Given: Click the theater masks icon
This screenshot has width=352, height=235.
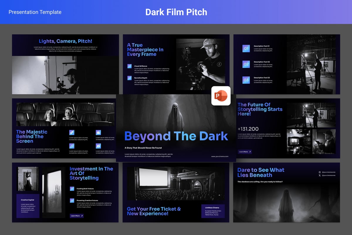Looking at the screenshot, I should coord(72,132).
